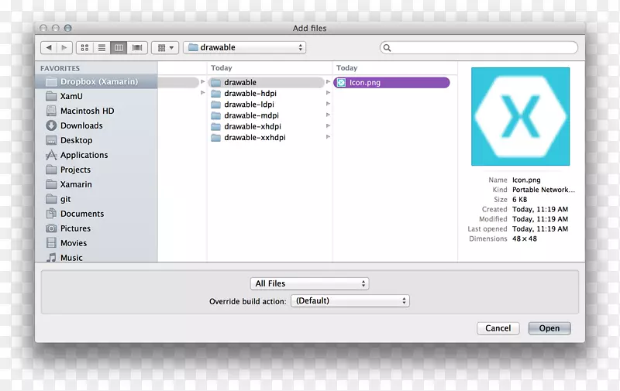Open the All Files filter dropdown

309,284
